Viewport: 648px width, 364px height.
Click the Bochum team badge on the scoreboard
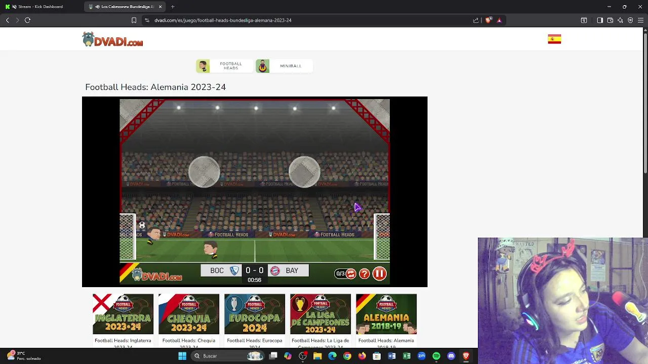tap(234, 270)
